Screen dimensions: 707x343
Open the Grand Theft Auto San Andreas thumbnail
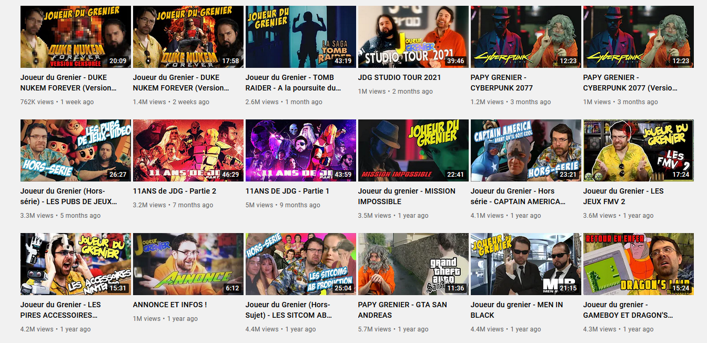pyautogui.click(x=413, y=264)
